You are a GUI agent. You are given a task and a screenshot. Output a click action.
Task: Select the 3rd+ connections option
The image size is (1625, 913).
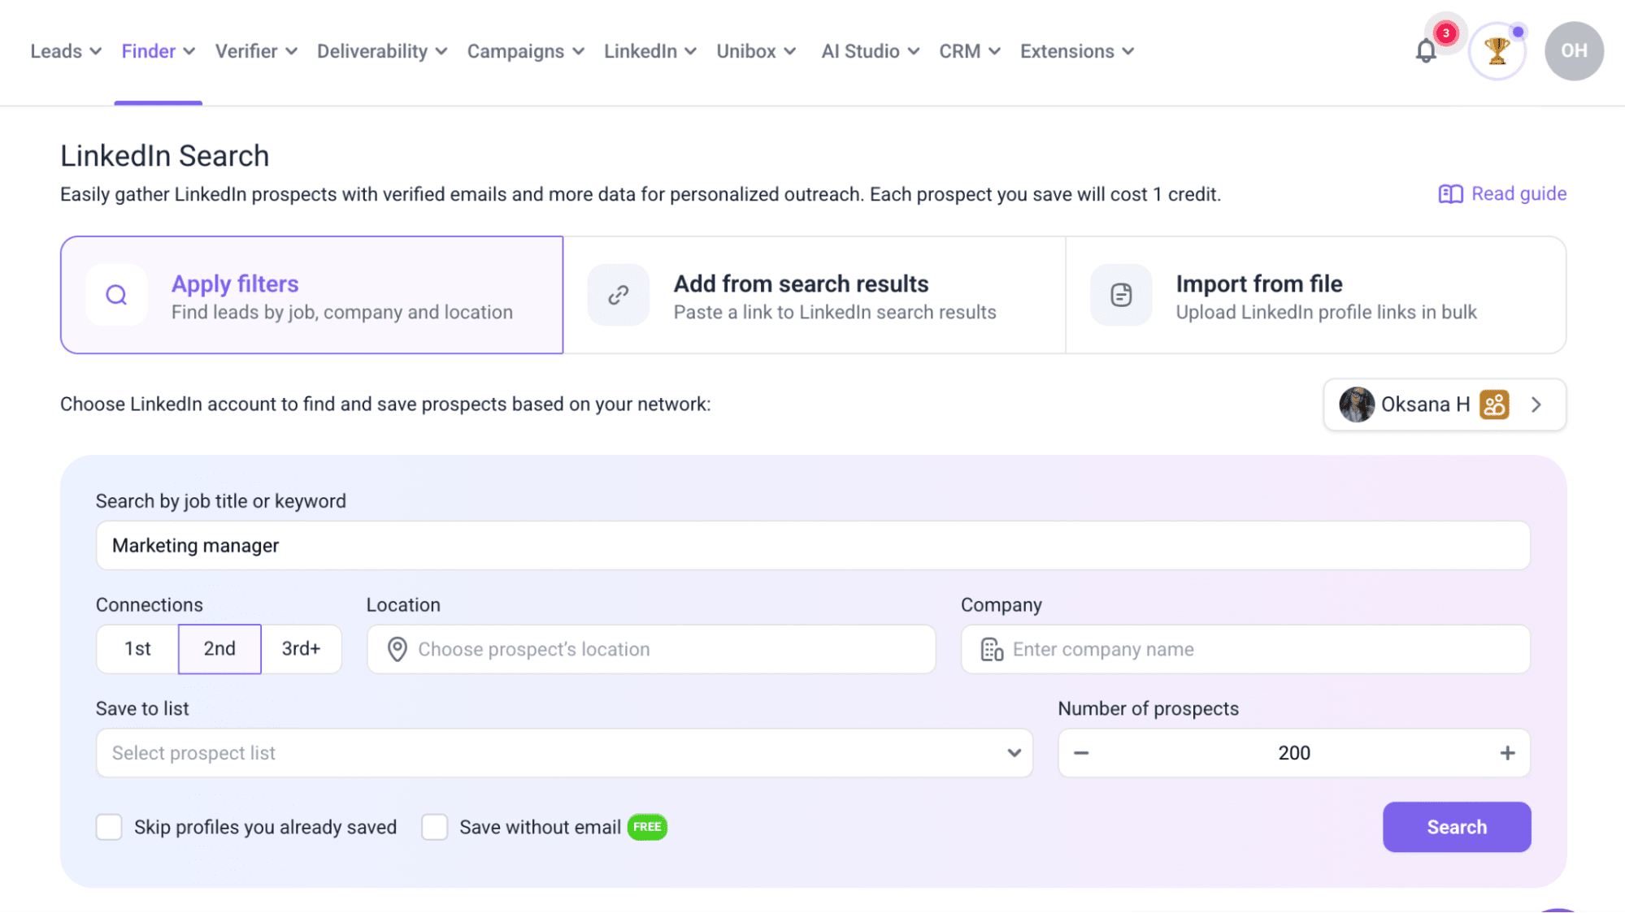[x=301, y=649]
